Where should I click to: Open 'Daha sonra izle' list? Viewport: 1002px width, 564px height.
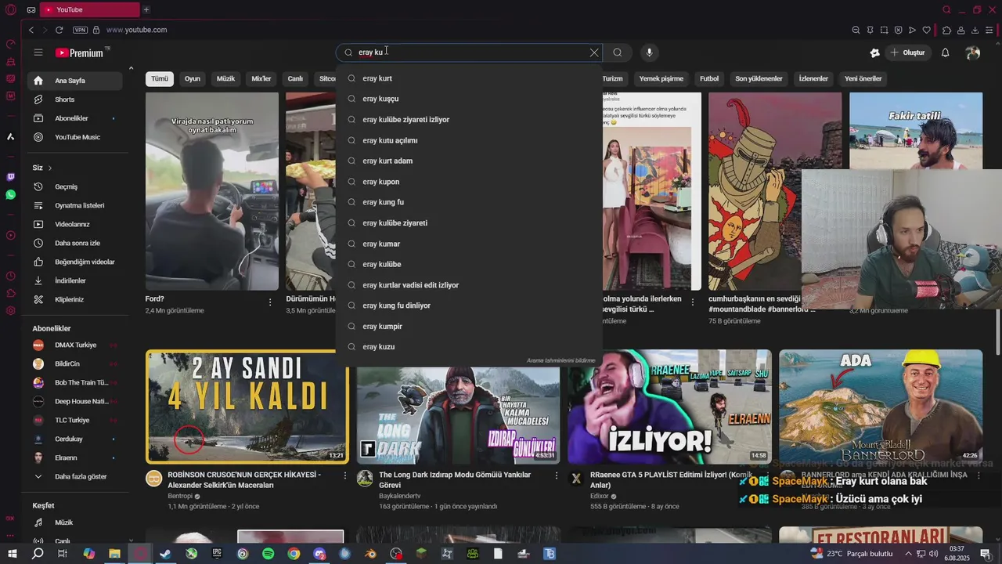[74, 243]
